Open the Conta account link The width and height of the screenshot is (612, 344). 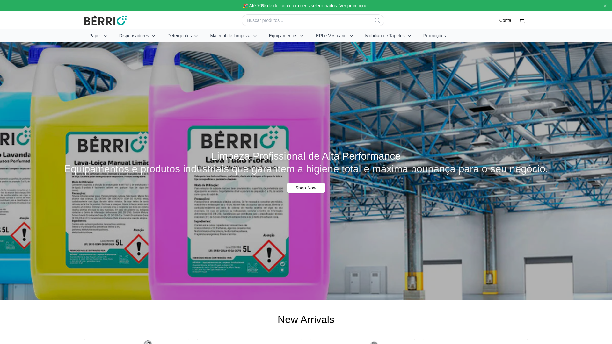[x=505, y=20]
